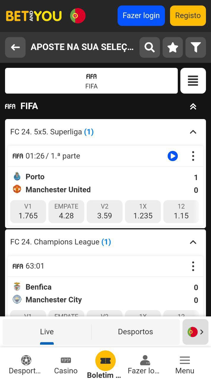Go back using arrow button
Viewport: 211px width, 381px height.
click(x=15, y=47)
